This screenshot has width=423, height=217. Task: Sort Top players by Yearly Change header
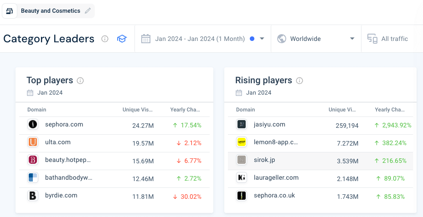point(185,110)
